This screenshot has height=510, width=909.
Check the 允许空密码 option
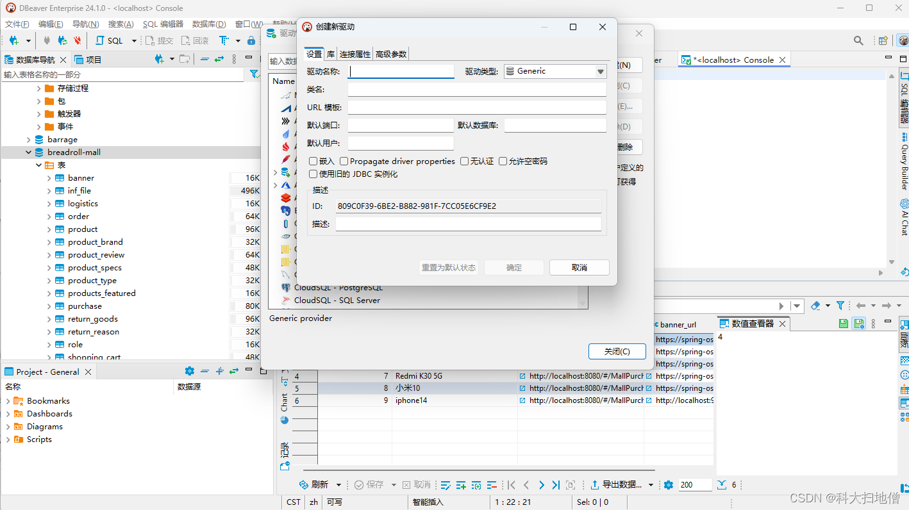tap(503, 161)
